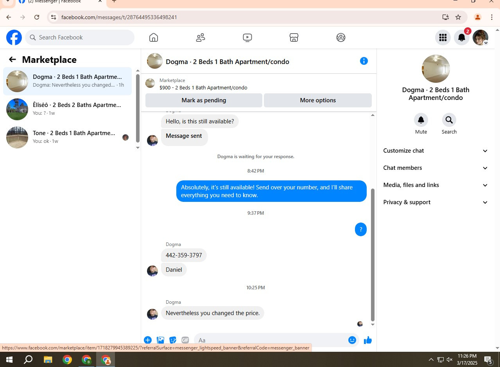Screen dimensions: 500x367
Task: Expand Media, files and links section
Action: point(435,185)
